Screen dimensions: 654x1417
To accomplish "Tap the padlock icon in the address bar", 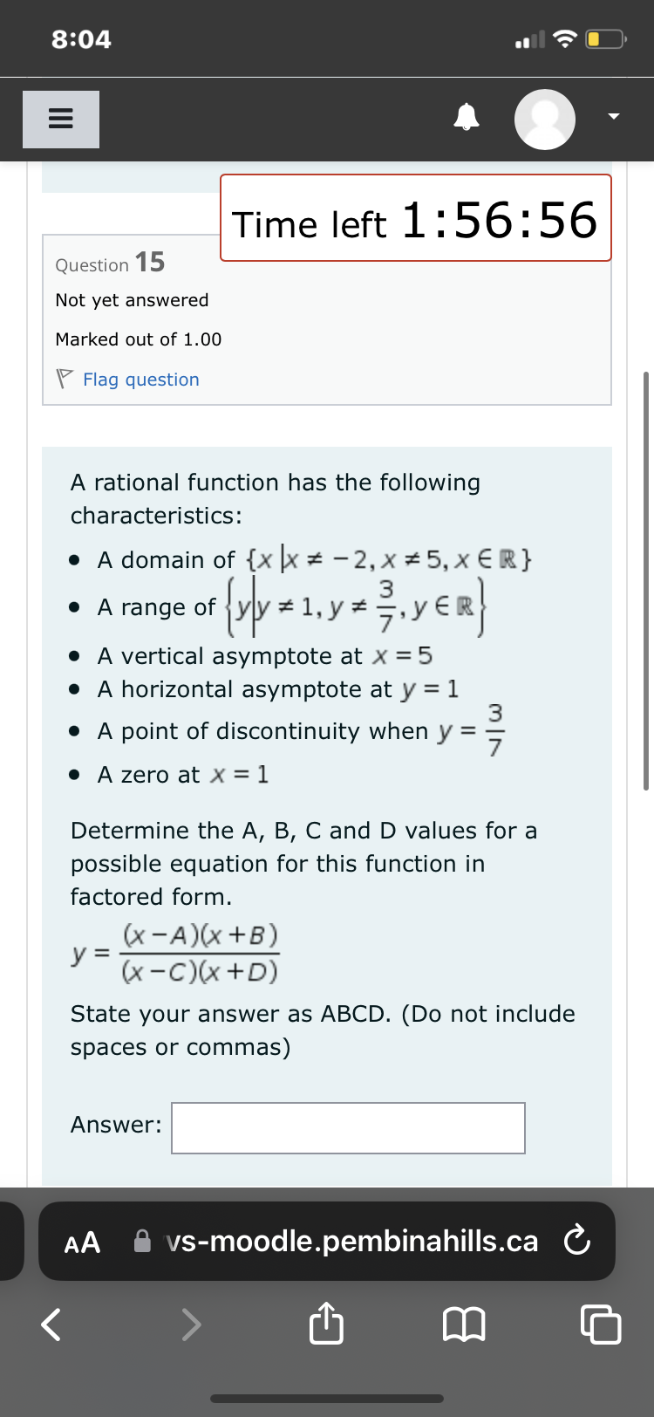I will (140, 1241).
